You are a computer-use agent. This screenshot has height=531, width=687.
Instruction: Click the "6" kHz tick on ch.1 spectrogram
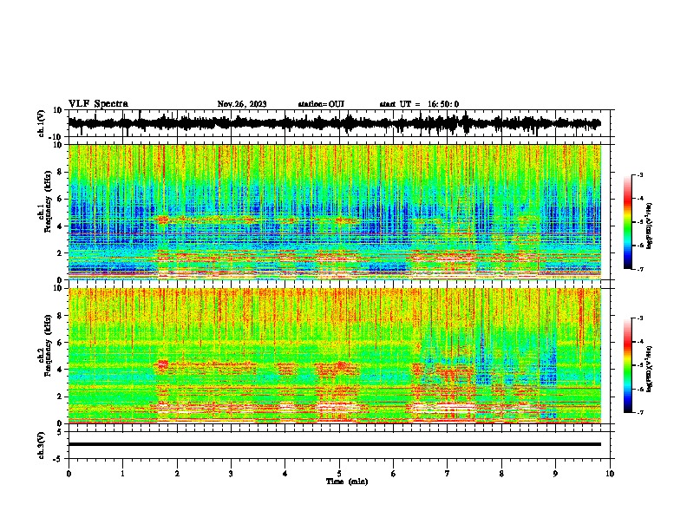(60, 199)
